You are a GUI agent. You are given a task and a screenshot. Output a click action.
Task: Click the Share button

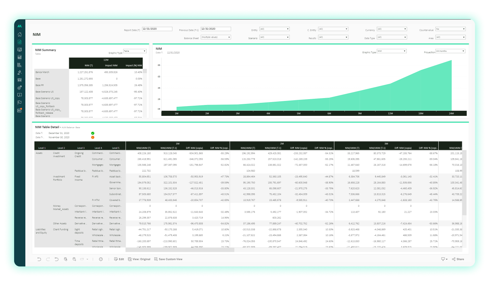point(458,259)
